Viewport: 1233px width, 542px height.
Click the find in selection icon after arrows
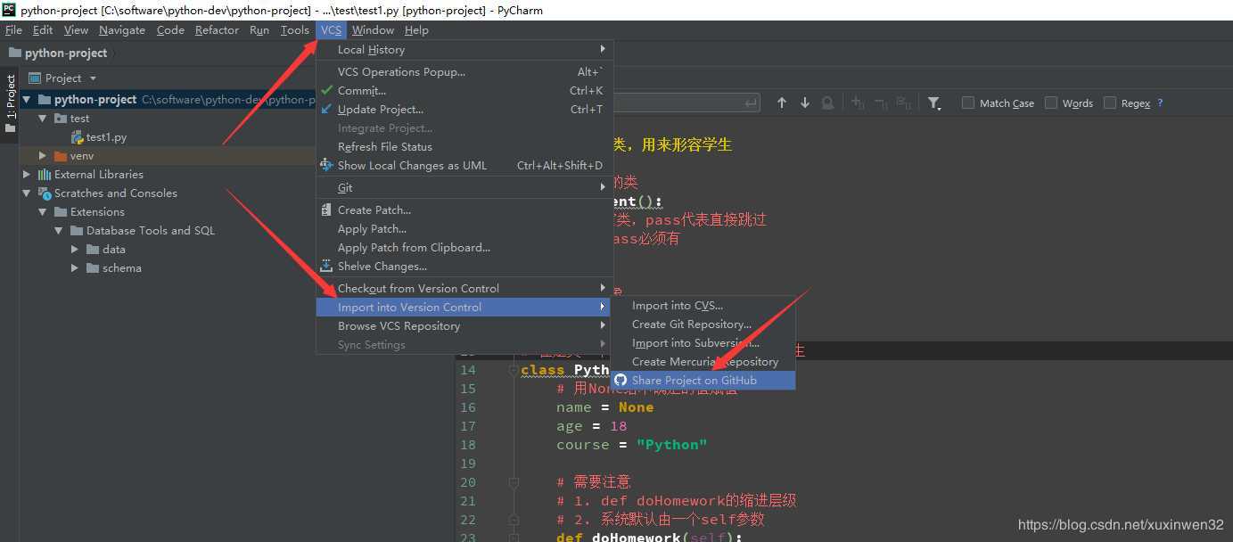(827, 103)
